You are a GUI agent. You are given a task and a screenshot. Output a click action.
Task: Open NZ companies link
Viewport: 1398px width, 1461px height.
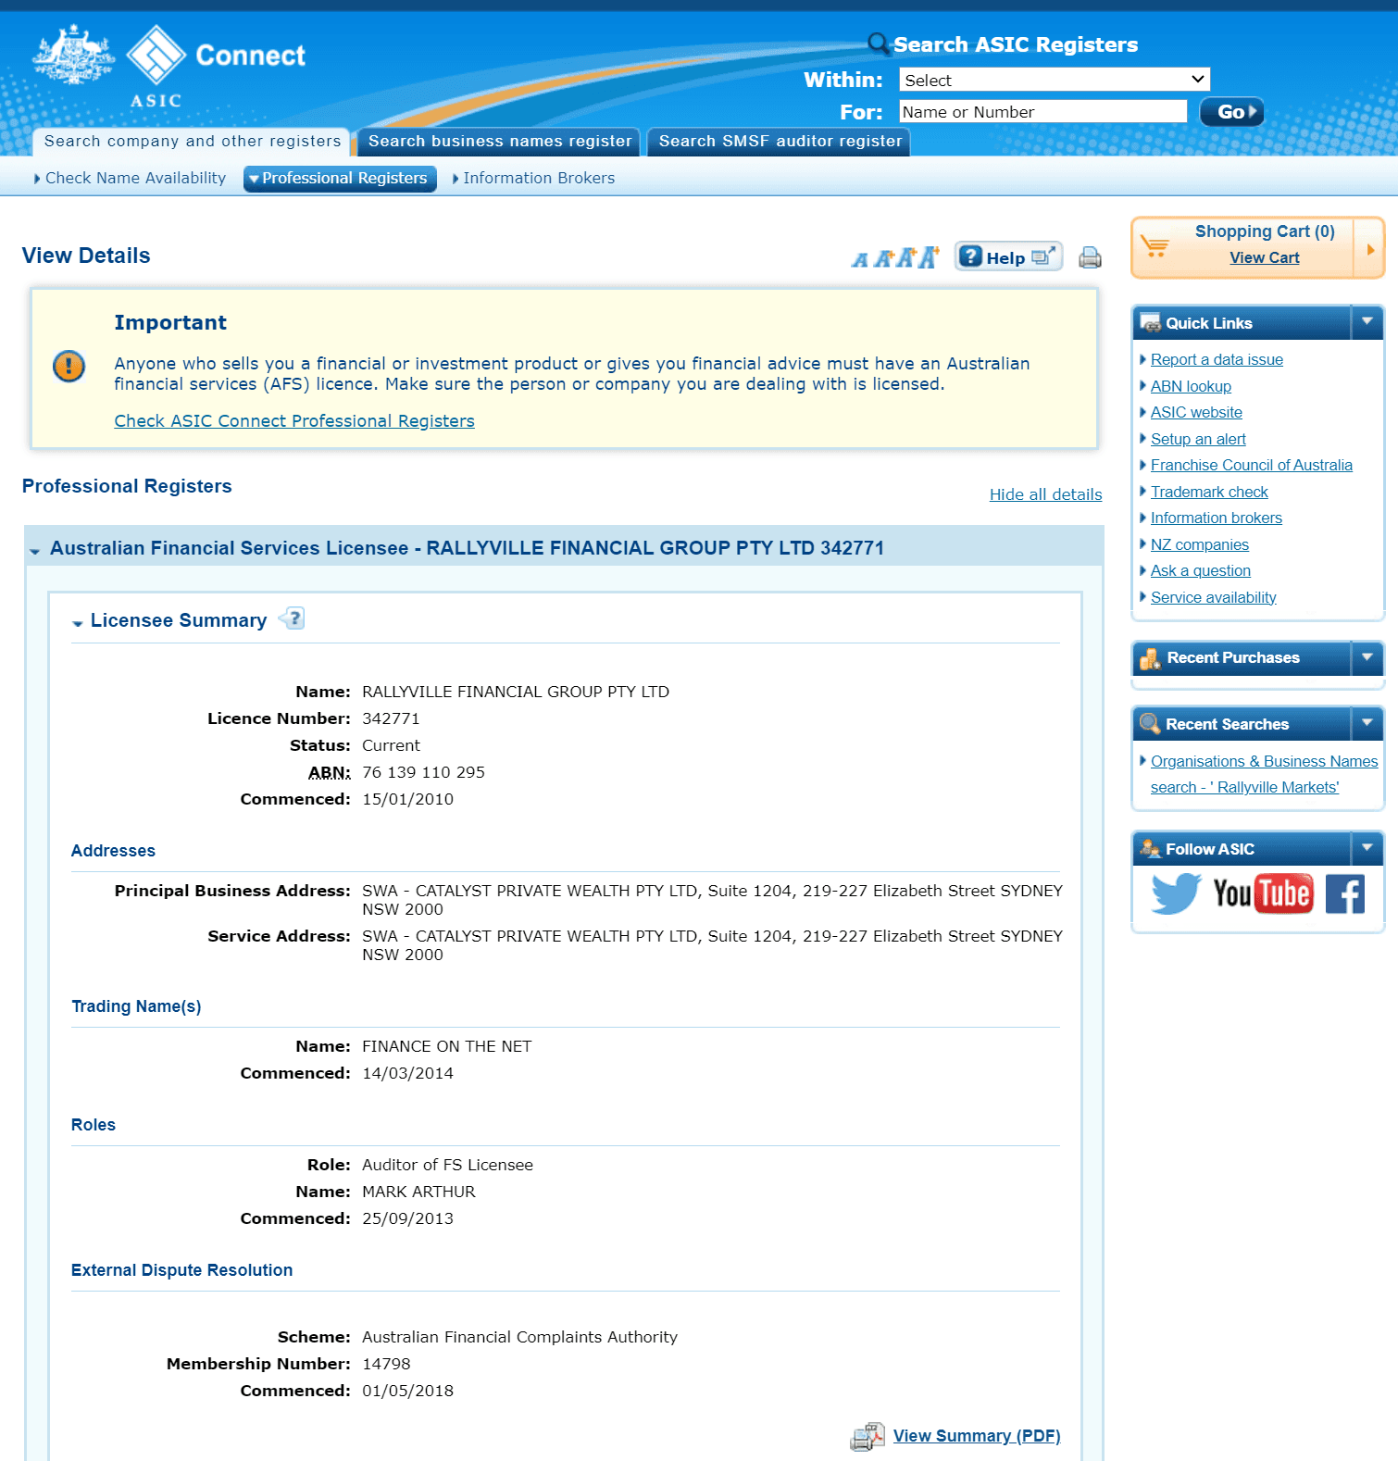(1200, 544)
